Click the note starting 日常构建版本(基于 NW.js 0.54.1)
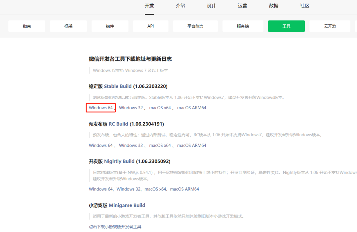Viewport: 357px width, 232px height. [x=225, y=176]
